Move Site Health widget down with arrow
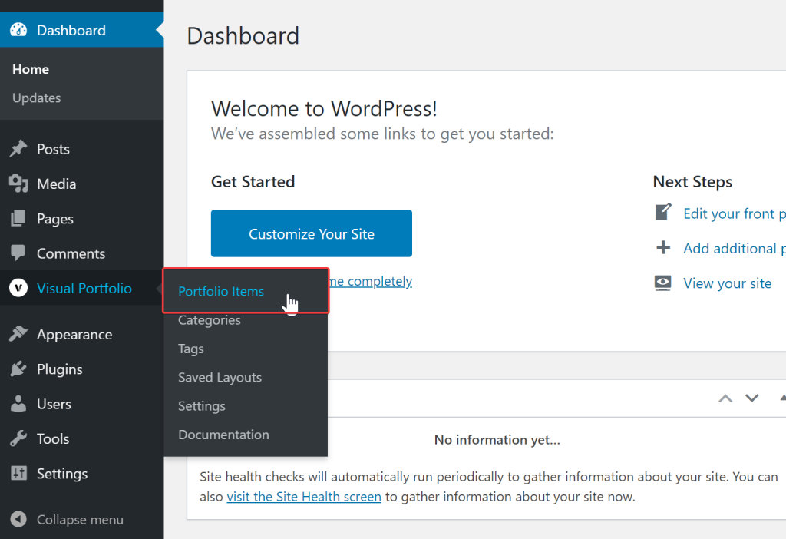Screen dimensions: 786x539 [x=752, y=398]
